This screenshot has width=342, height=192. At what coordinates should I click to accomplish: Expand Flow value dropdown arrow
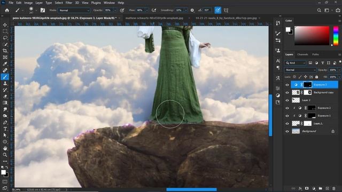tap(147, 10)
